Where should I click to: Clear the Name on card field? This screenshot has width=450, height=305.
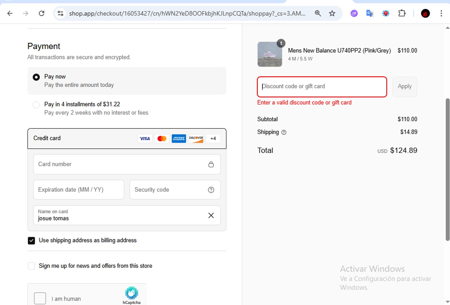[211, 215]
